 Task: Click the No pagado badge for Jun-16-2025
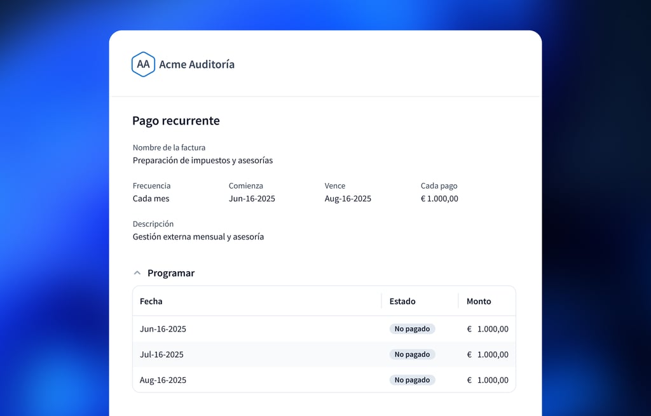(x=412, y=329)
